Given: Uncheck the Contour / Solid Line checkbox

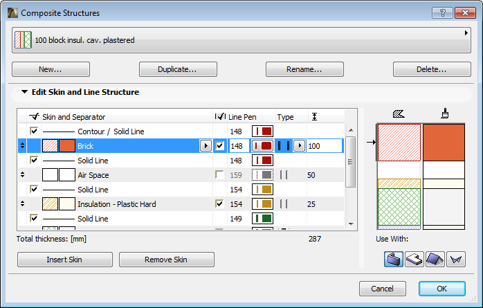Looking at the screenshot, I should tap(33, 132).
